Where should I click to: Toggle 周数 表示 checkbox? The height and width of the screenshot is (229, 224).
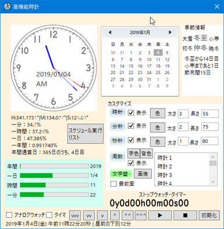pyautogui.click(x=131, y=163)
